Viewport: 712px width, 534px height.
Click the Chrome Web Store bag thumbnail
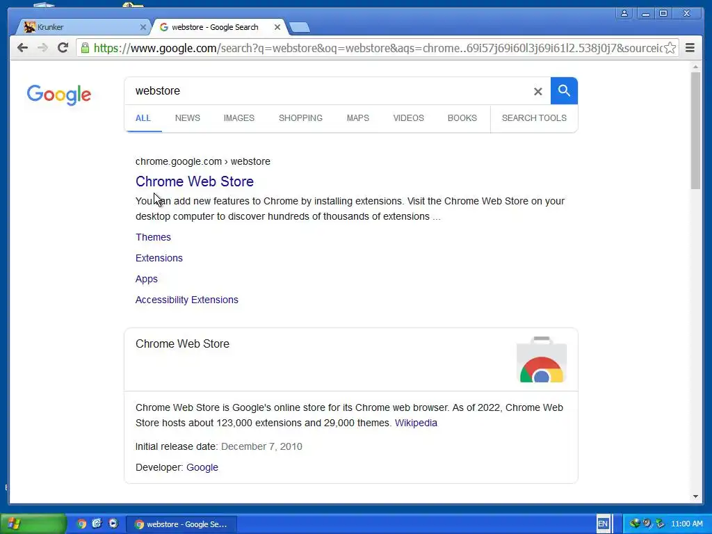coord(541,359)
